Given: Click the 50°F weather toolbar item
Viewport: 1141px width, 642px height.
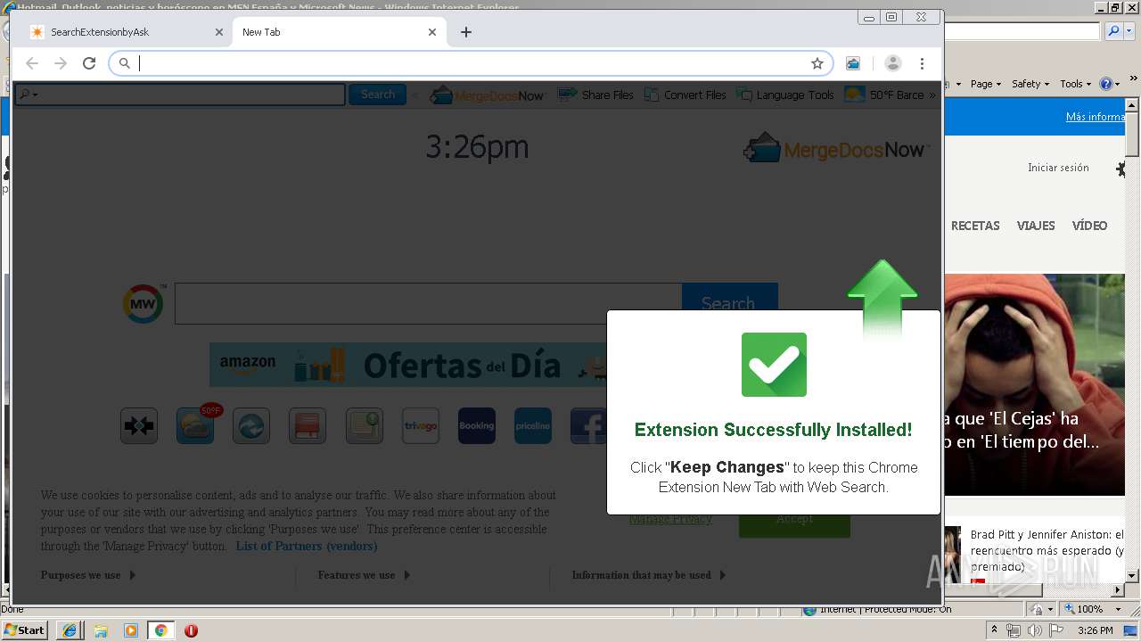Looking at the screenshot, I should click(x=884, y=95).
